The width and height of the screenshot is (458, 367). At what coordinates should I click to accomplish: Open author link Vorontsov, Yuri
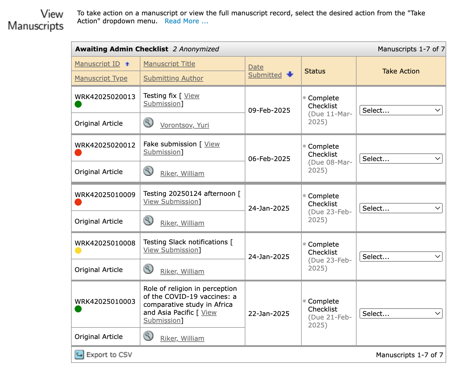tap(185, 125)
